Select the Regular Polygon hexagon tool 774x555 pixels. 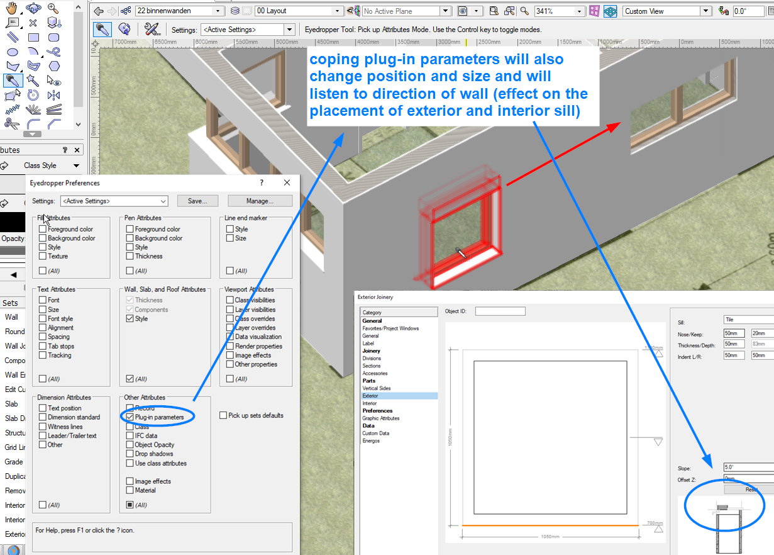click(x=54, y=66)
